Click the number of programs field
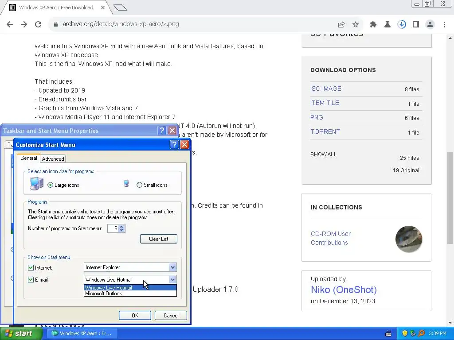Image resolution: width=454 pixels, height=340 pixels. tap(113, 228)
